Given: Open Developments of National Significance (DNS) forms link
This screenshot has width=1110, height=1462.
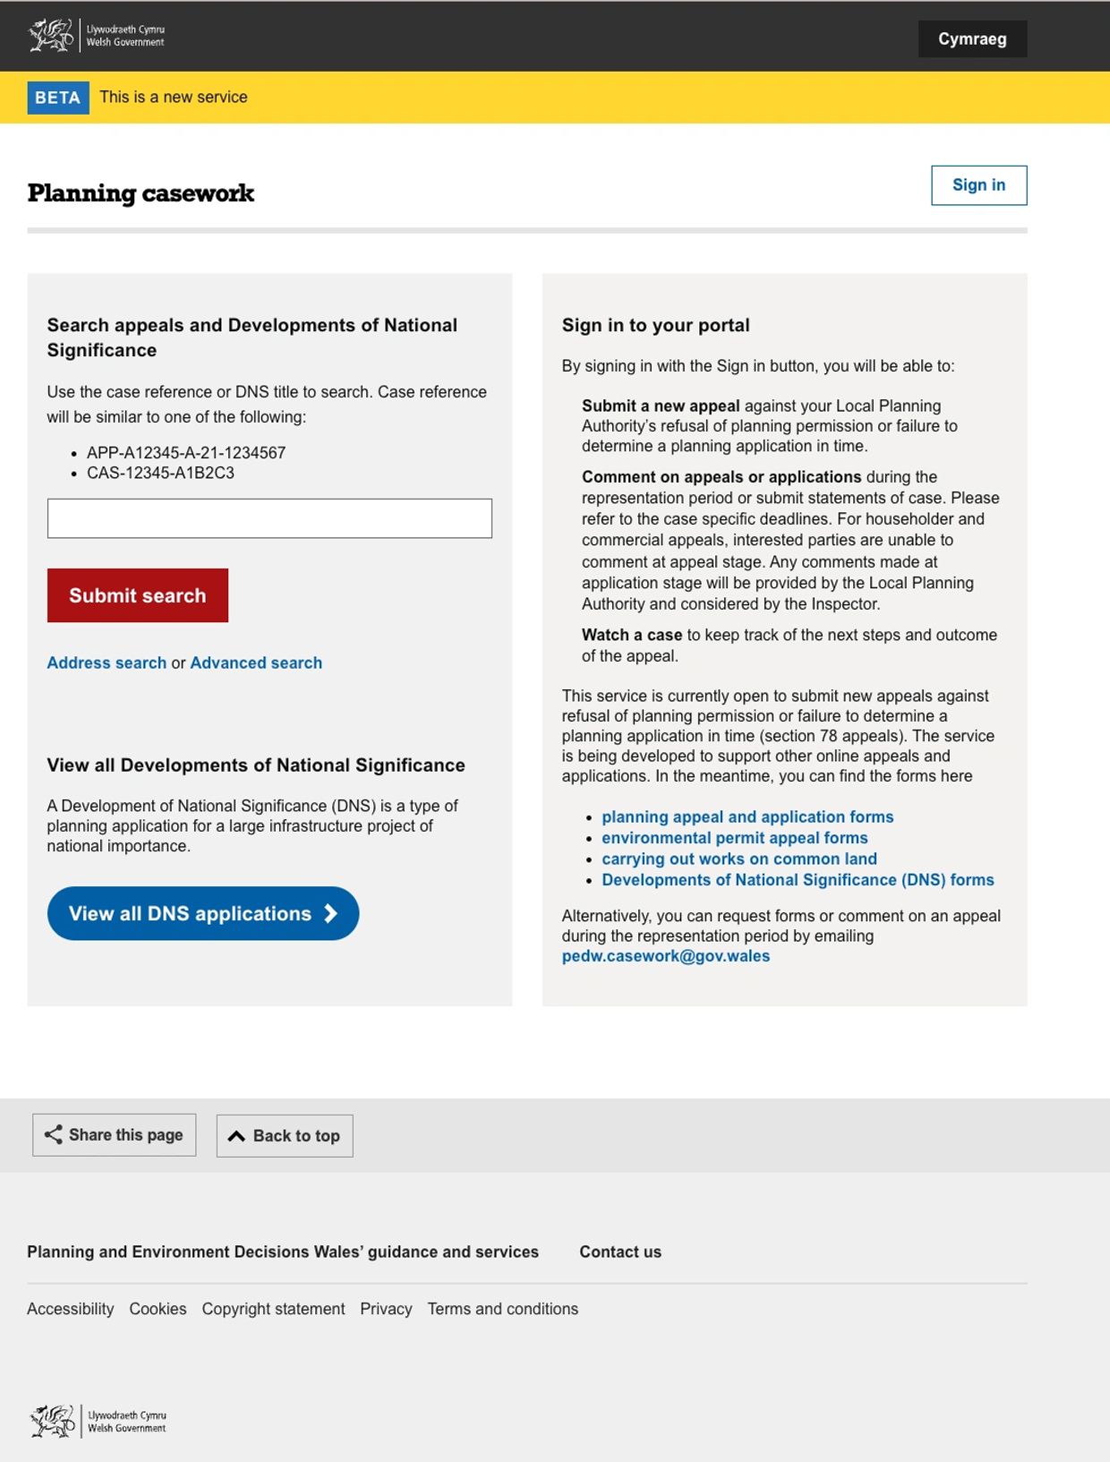Looking at the screenshot, I should [x=798, y=880].
